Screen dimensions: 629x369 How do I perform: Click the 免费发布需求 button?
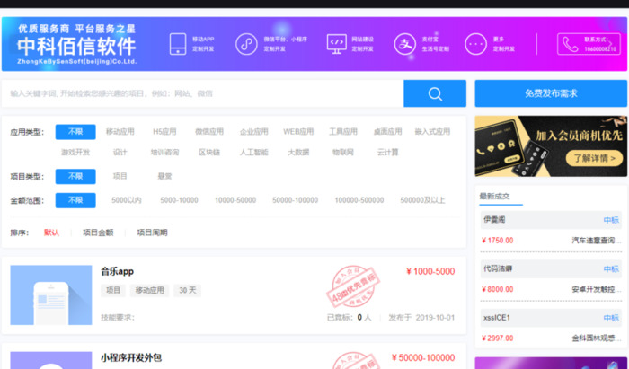point(551,93)
